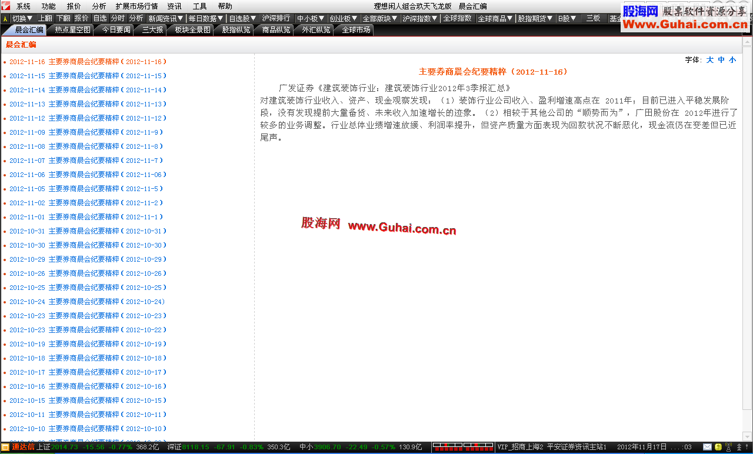753x454 pixels.
Task: Switch to the 热点星空图 tab
Action: pos(72,29)
